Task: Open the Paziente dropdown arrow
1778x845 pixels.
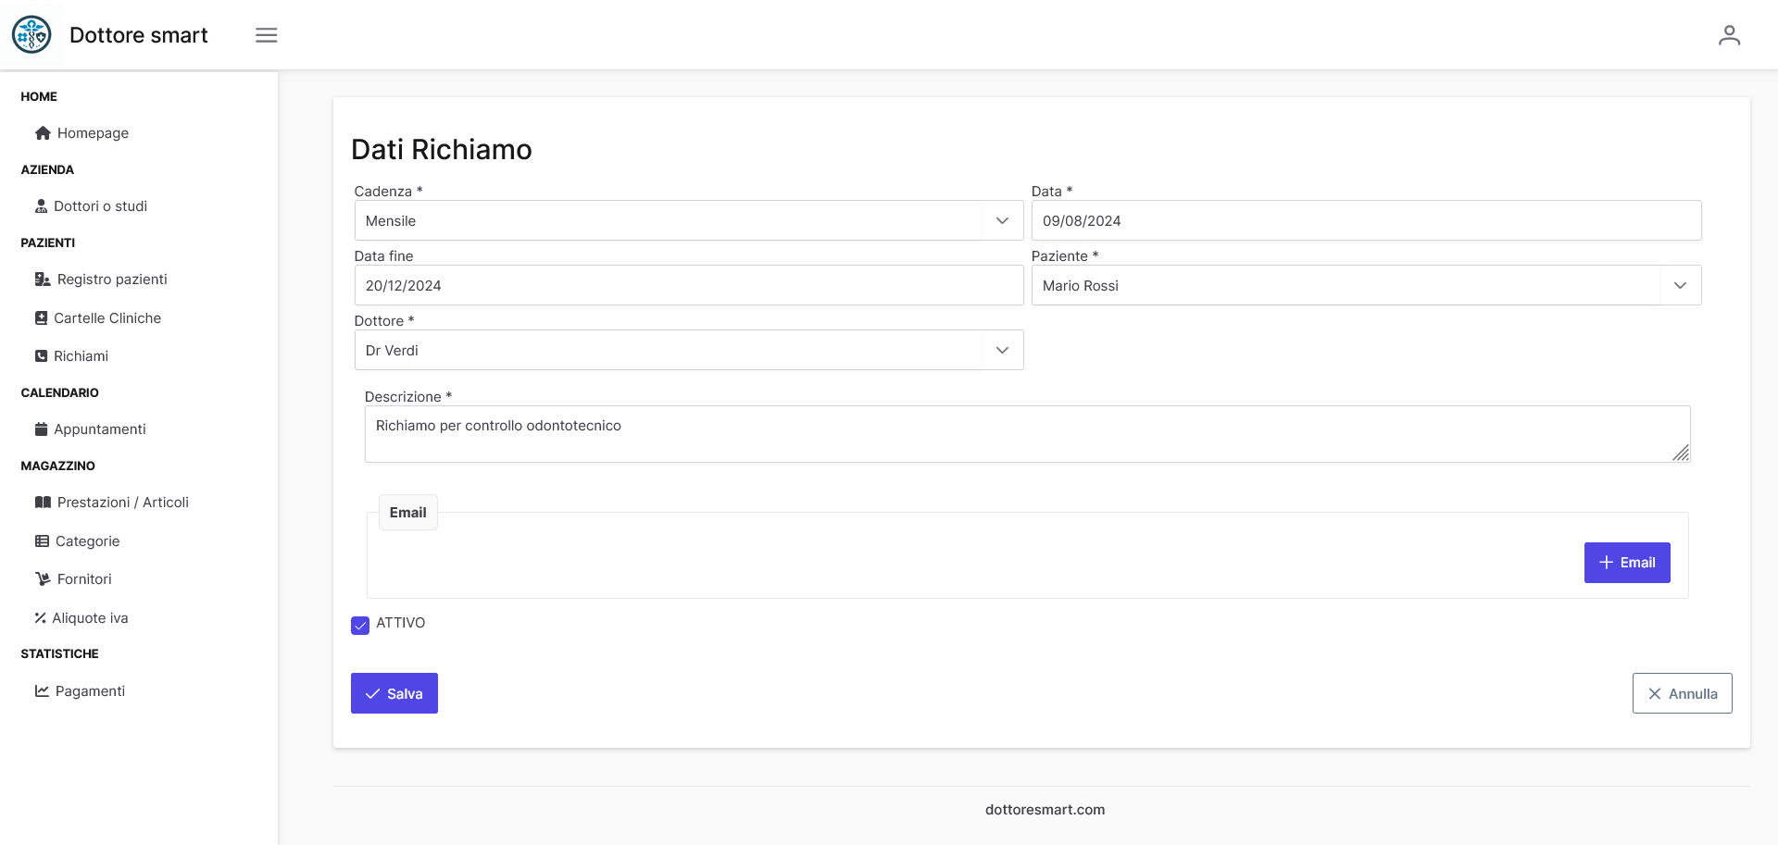Action: coord(1680,286)
